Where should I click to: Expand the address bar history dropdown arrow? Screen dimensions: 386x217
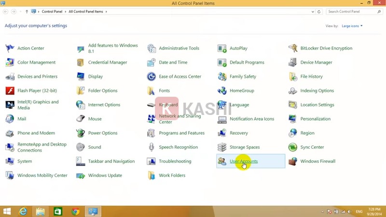pyautogui.click(x=312, y=12)
